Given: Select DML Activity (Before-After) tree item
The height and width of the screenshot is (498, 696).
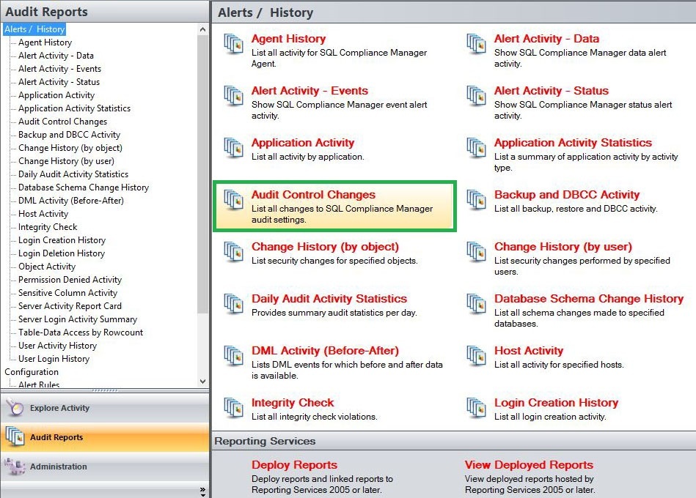Looking at the screenshot, I should [x=71, y=201].
